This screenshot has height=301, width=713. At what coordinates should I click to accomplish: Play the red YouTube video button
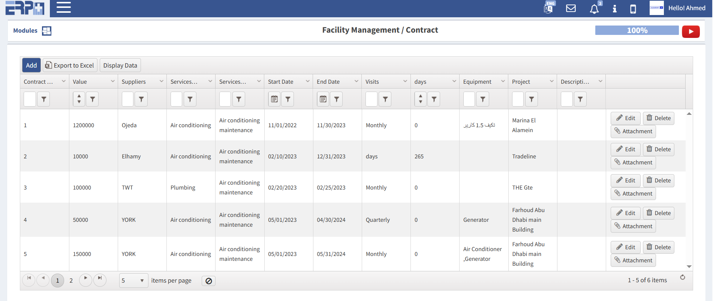(x=691, y=32)
